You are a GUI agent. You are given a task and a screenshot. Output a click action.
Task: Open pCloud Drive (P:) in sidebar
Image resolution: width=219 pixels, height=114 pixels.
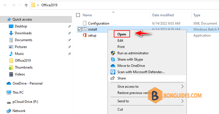click(x=25, y=102)
